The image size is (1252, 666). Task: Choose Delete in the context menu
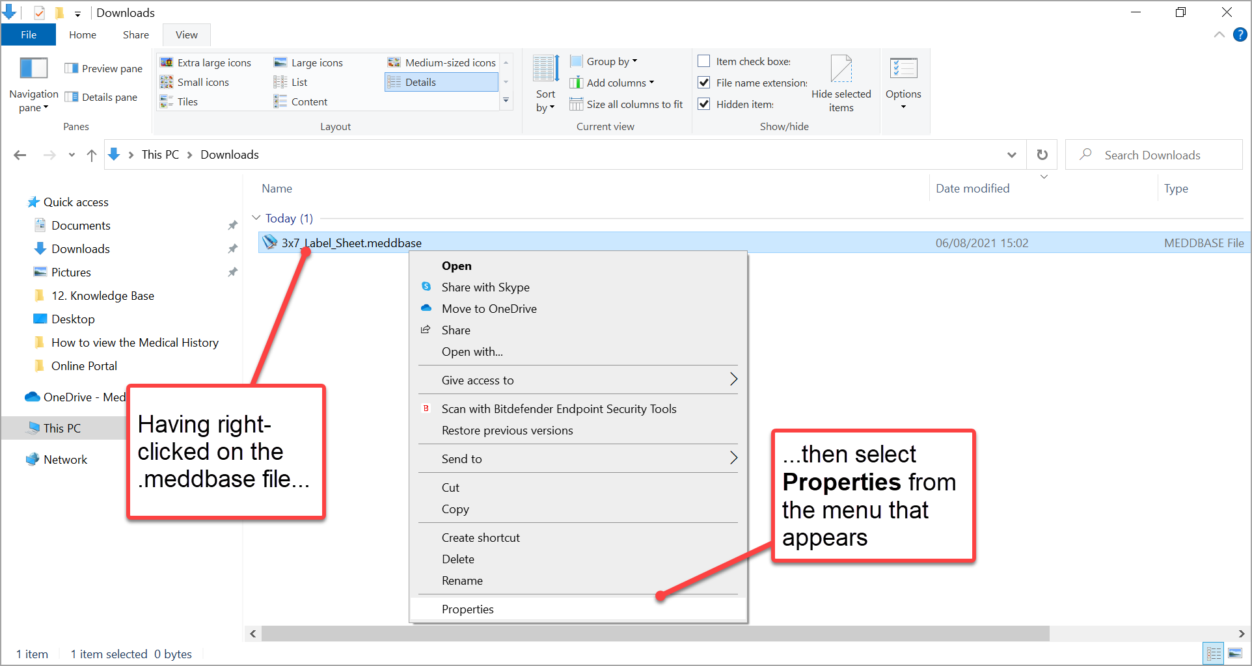[x=458, y=559]
